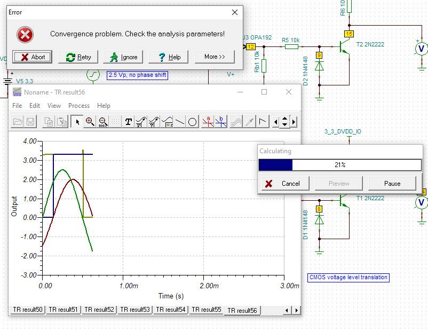Step curves using the toolbar up arrow
The image size is (428, 331).
click(x=286, y=119)
